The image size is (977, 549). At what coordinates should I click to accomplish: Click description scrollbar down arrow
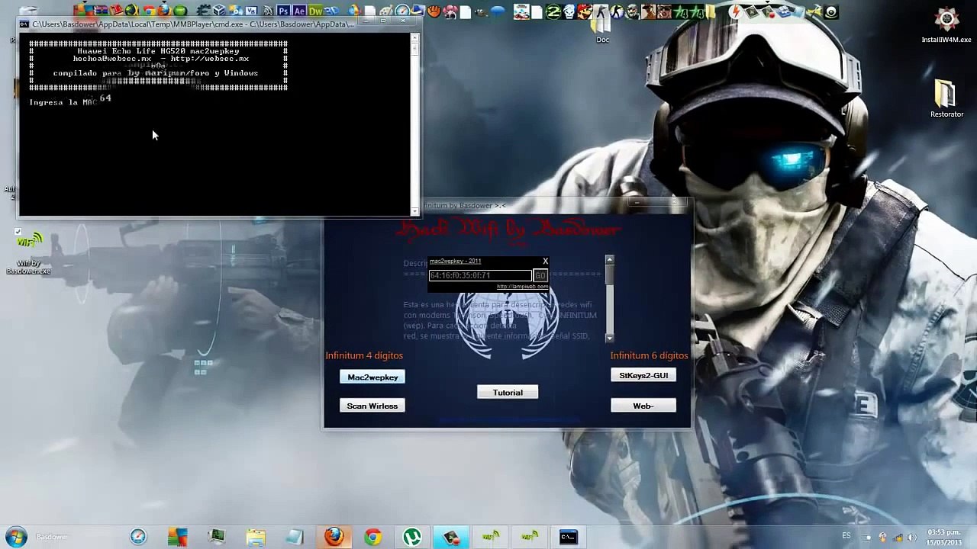(x=610, y=337)
